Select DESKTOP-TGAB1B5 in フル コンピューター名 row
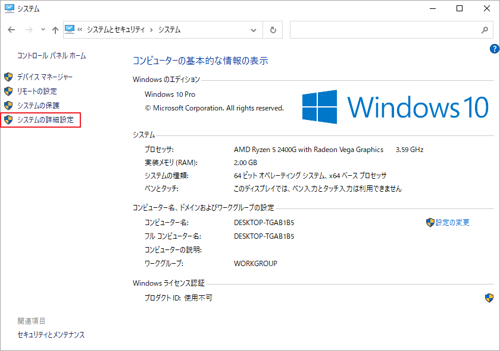Image resolution: width=500 pixels, height=351 pixels. [x=264, y=236]
